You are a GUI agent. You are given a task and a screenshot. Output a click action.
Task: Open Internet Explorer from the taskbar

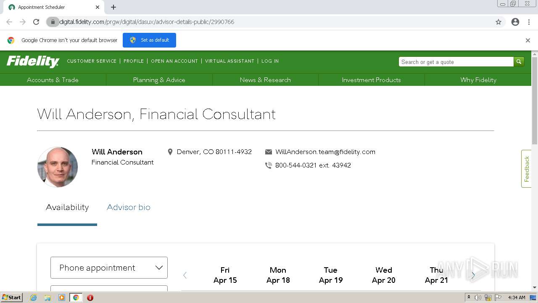(x=34, y=298)
